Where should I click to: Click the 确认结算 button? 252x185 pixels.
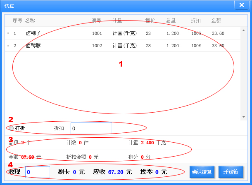202,172
